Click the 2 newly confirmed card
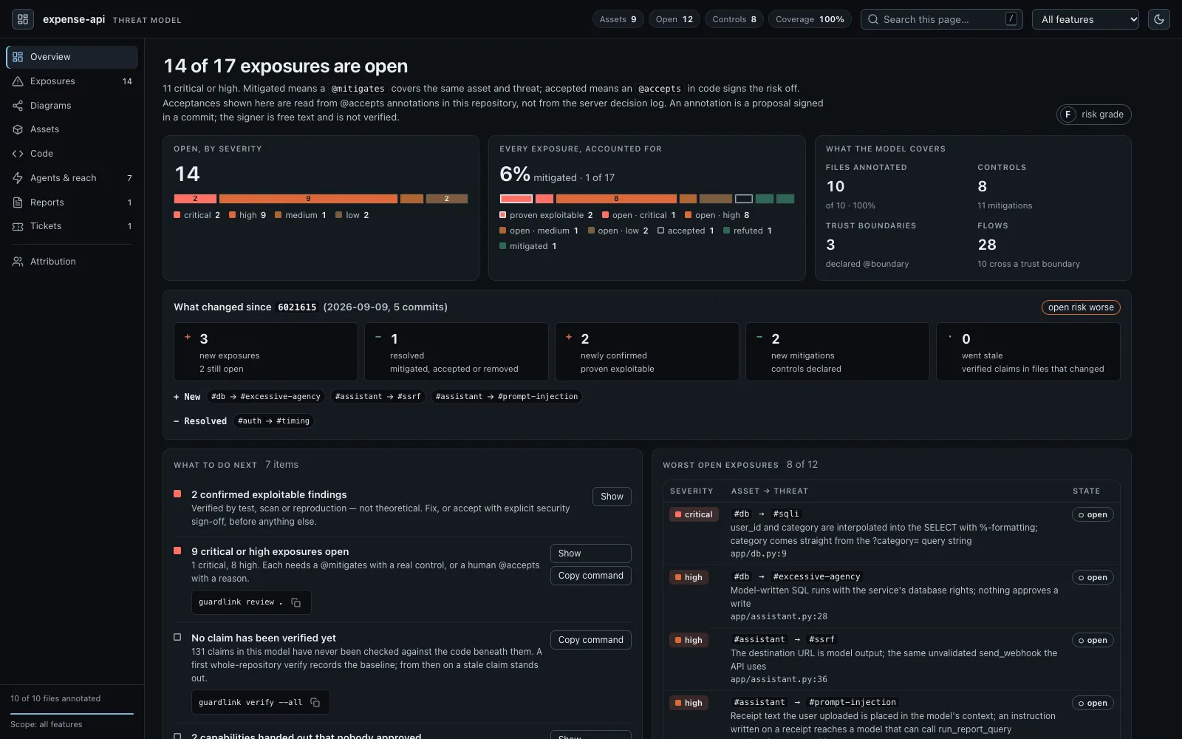The height and width of the screenshot is (739, 1182). [x=647, y=352]
